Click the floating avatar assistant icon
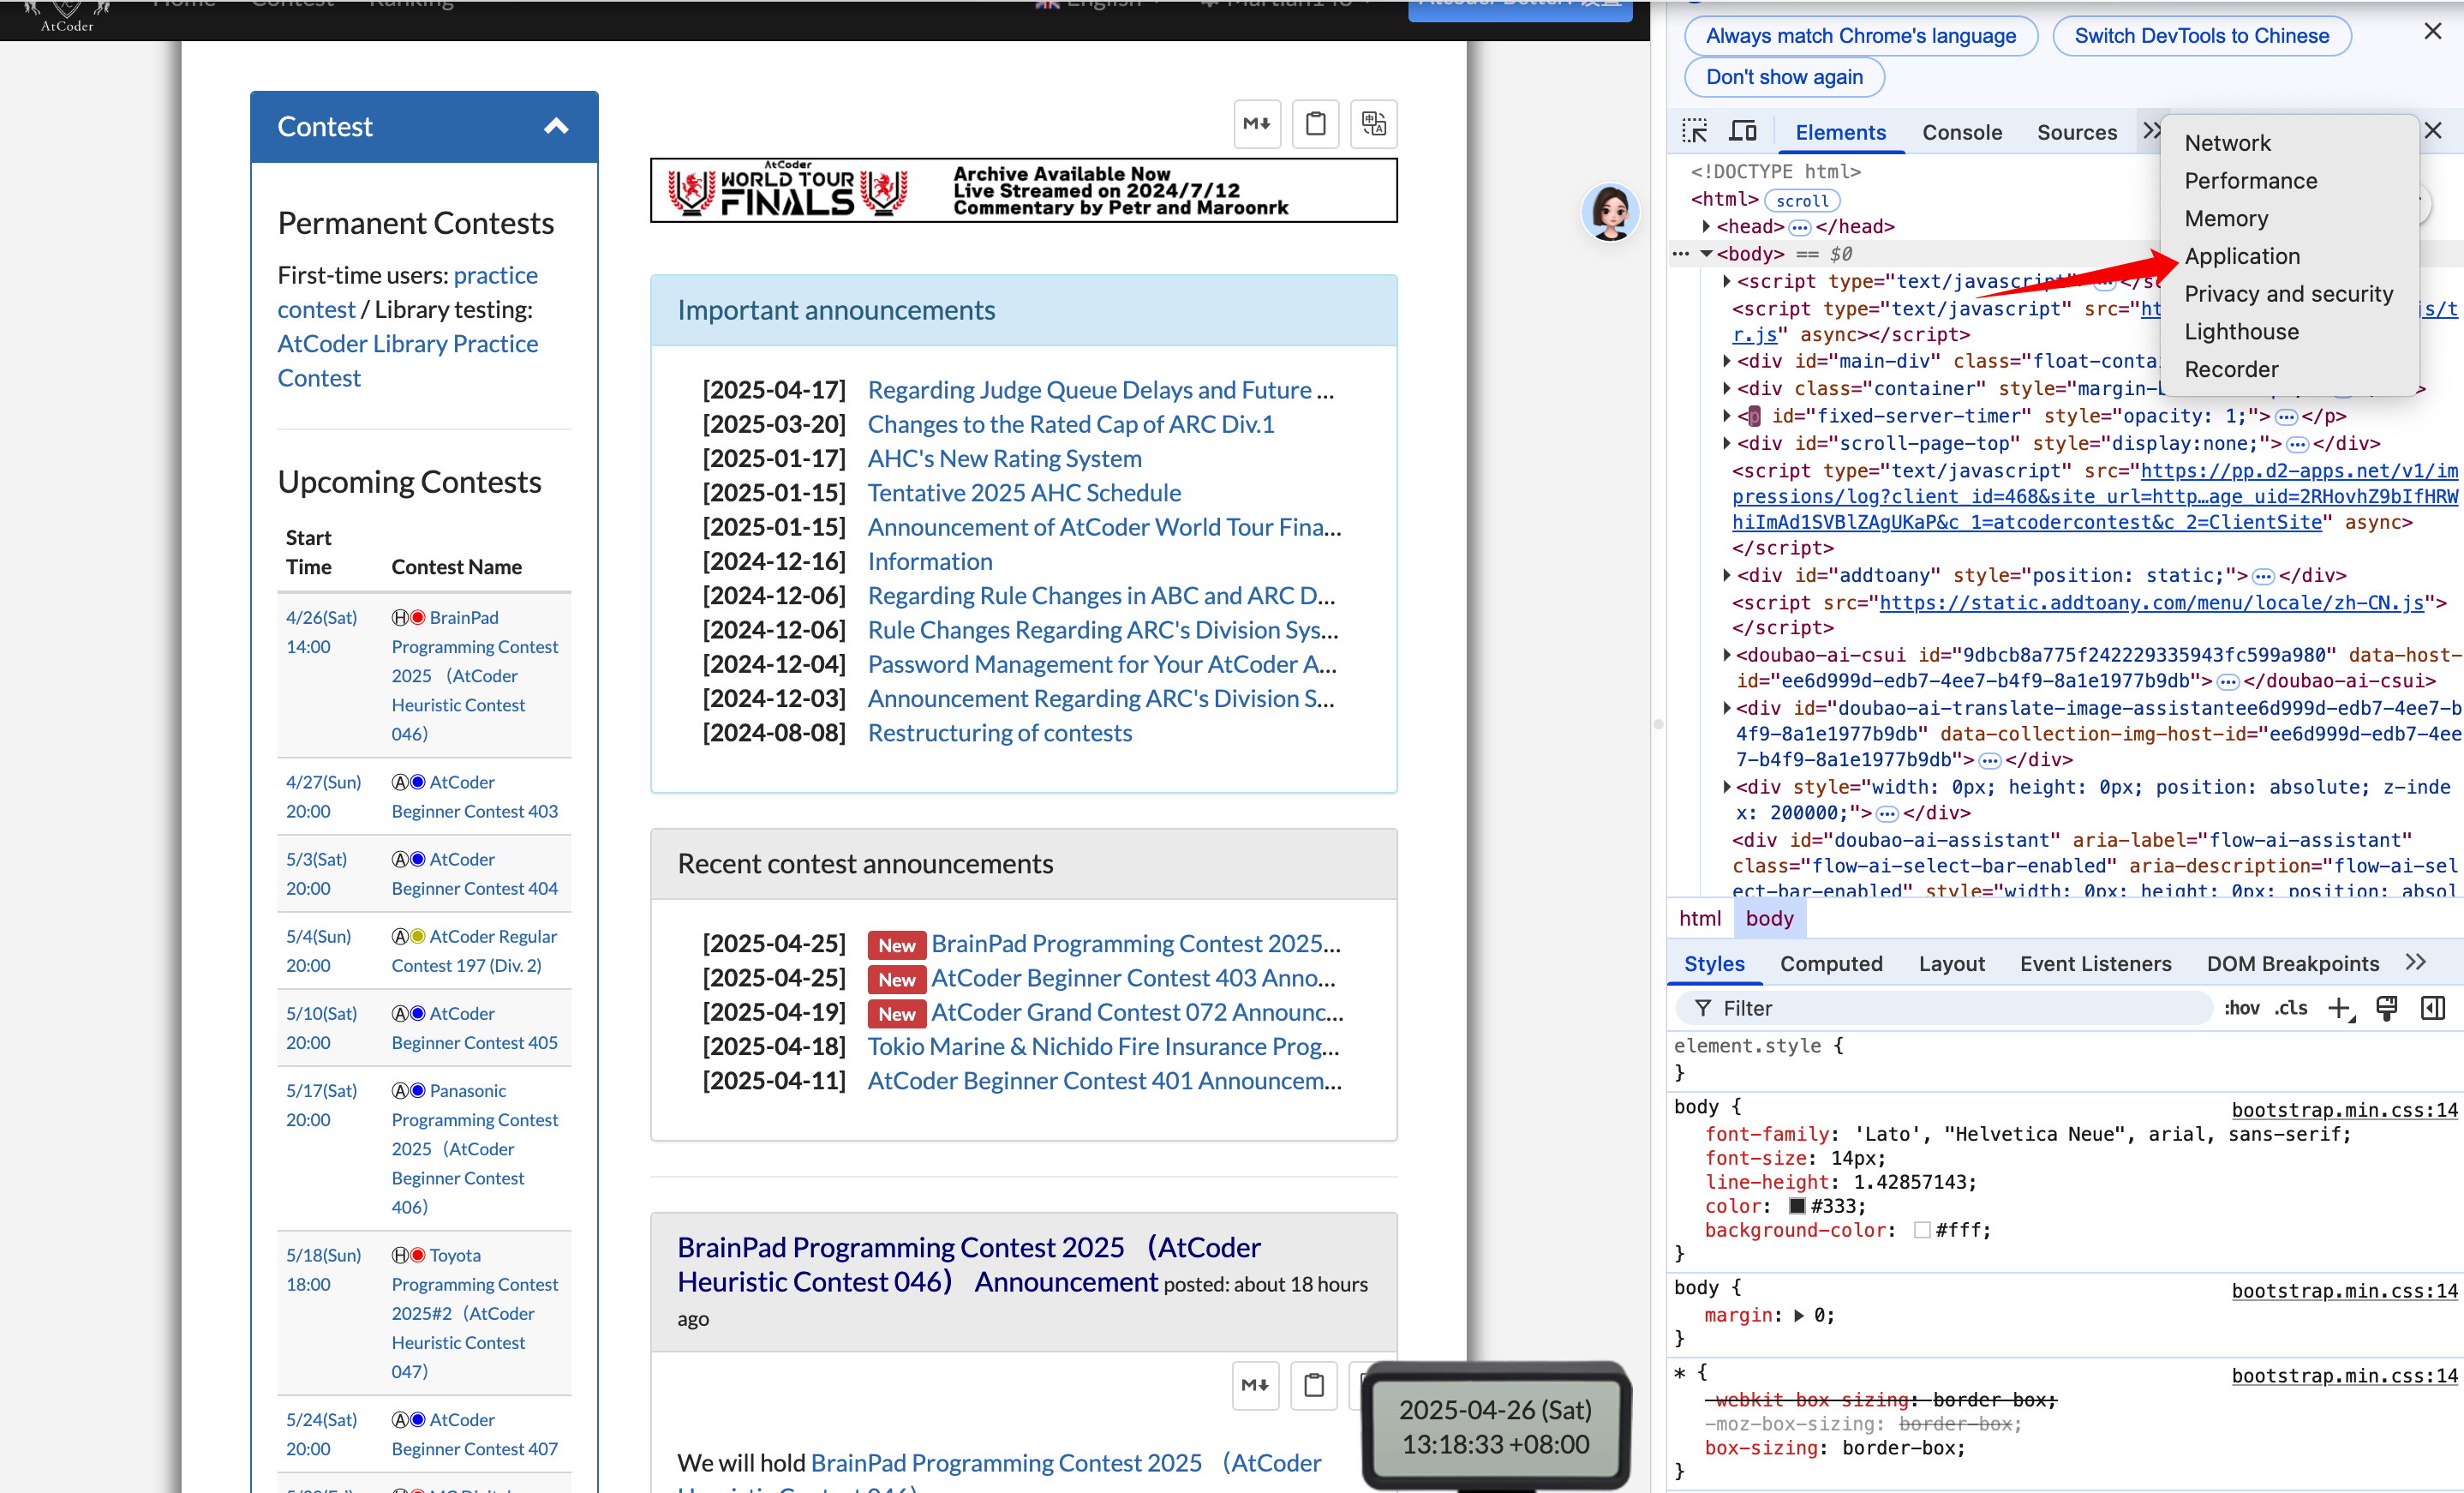The width and height of the screenshot is (2464, 1493). coord(1610,213)
